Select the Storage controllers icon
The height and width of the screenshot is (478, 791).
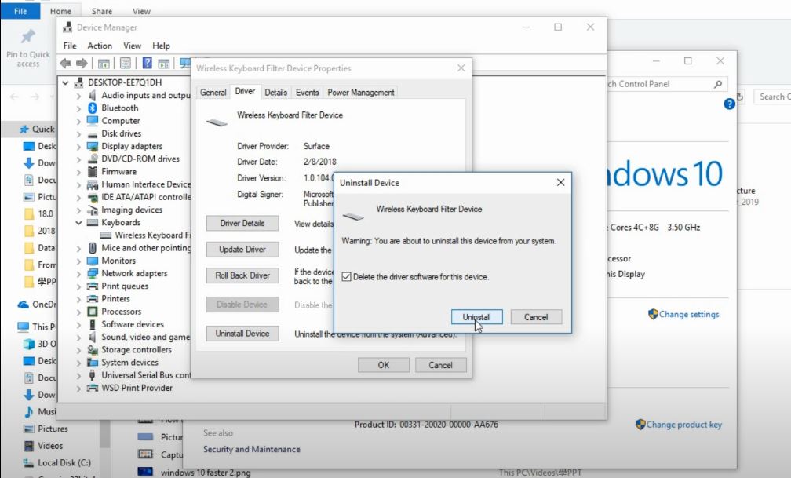93,350
